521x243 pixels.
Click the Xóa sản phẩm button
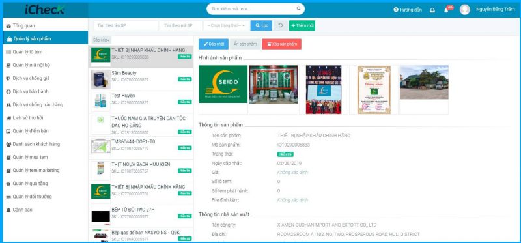[282, 44]
